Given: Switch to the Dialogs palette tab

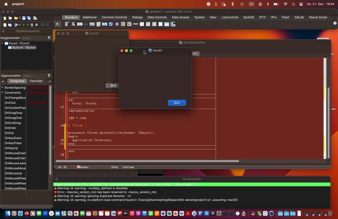Looking at the screenshot, I should click(137, 17).
